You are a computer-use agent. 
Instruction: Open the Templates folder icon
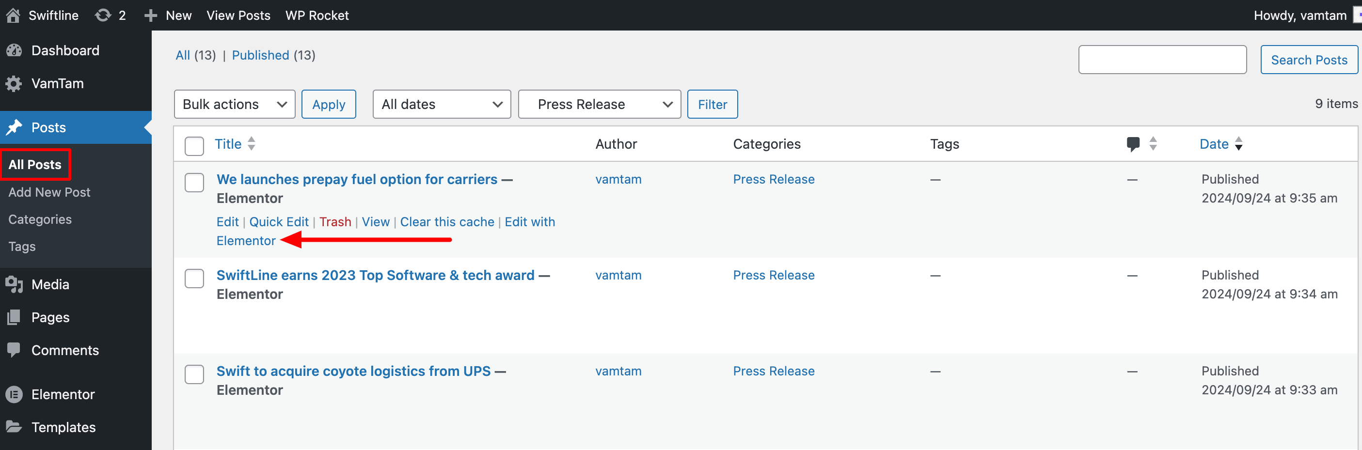pyautogui.click(x=14, y=427)
